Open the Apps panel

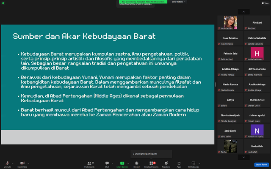[x=179, y=164]
